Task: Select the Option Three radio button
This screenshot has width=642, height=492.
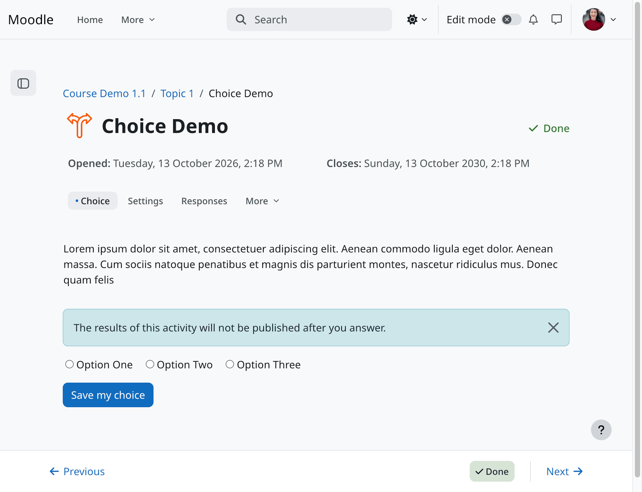Action: pos(230,364)
